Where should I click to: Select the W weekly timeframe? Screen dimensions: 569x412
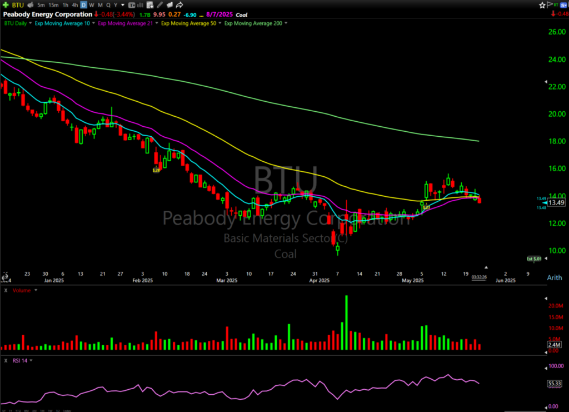[x=92, y=5]
